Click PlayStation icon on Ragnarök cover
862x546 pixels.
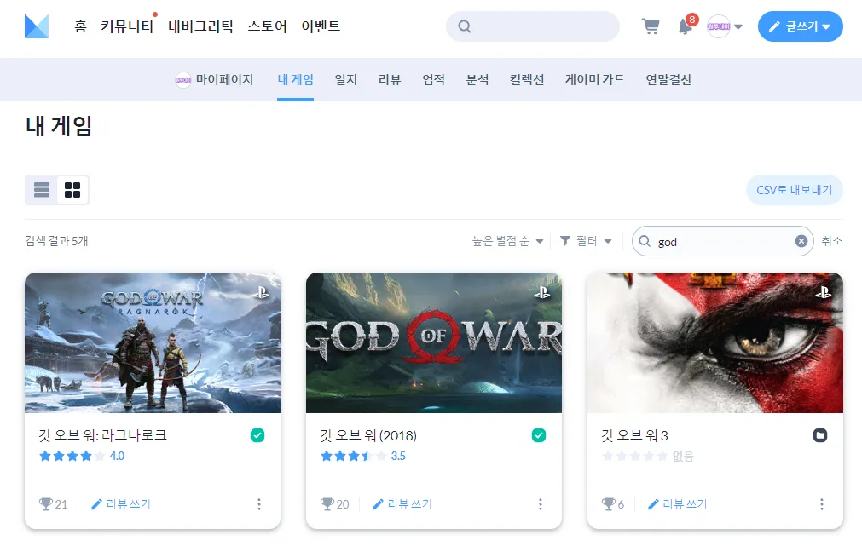coord(261,292)
